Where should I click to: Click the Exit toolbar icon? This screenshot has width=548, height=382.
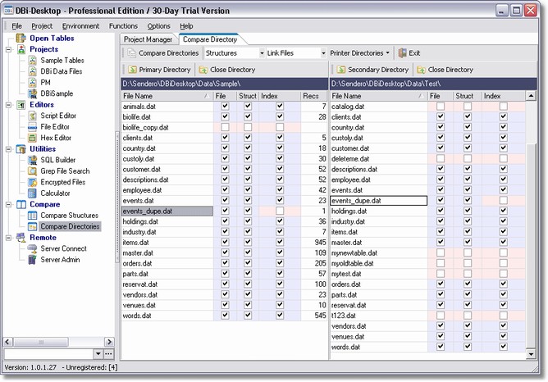403,53
